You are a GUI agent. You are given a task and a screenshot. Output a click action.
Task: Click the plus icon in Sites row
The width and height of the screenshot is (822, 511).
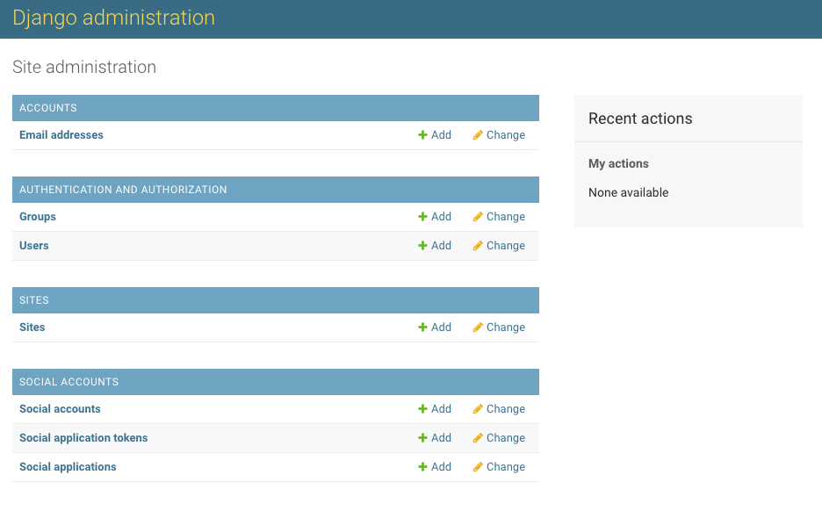pyautogui.click(x=422, y=327)
